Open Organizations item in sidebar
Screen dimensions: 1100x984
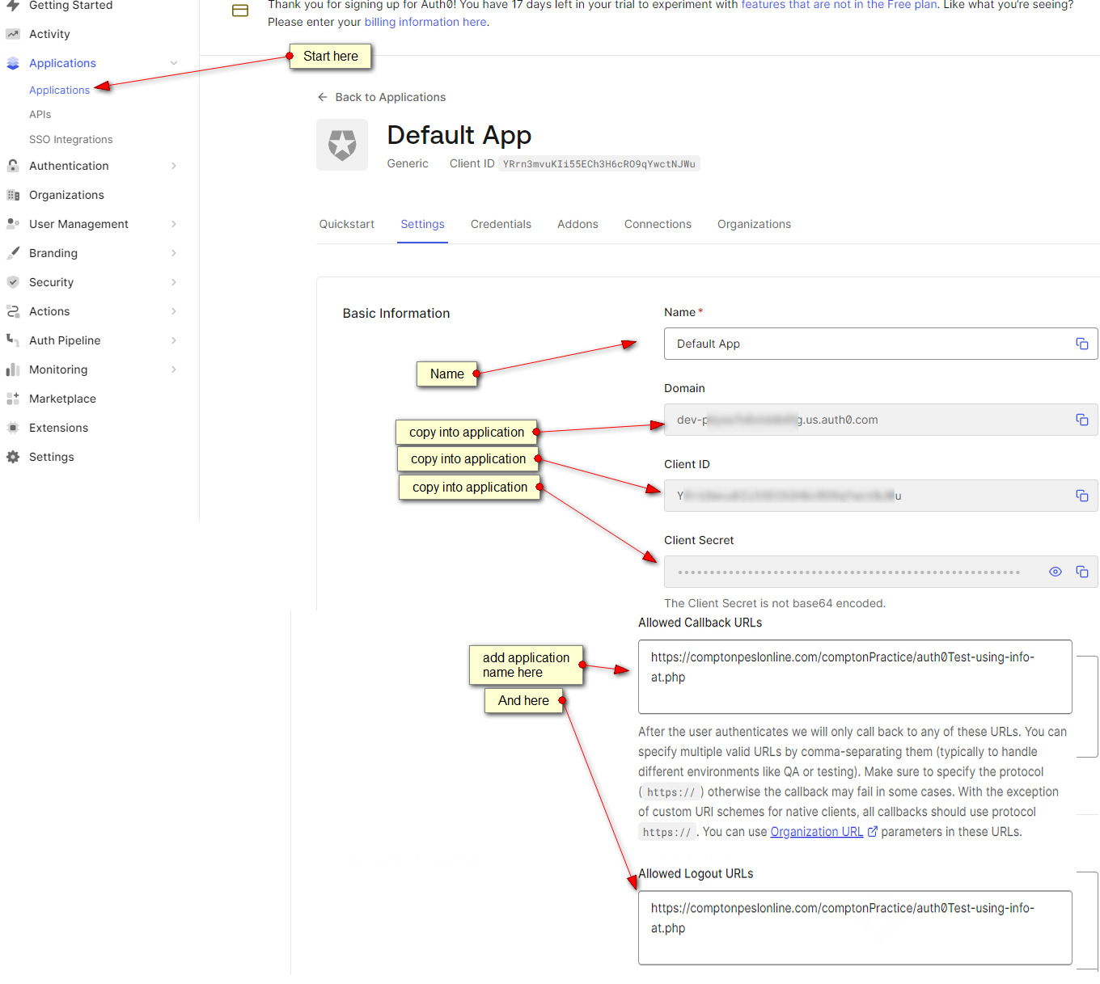point(66,195)
